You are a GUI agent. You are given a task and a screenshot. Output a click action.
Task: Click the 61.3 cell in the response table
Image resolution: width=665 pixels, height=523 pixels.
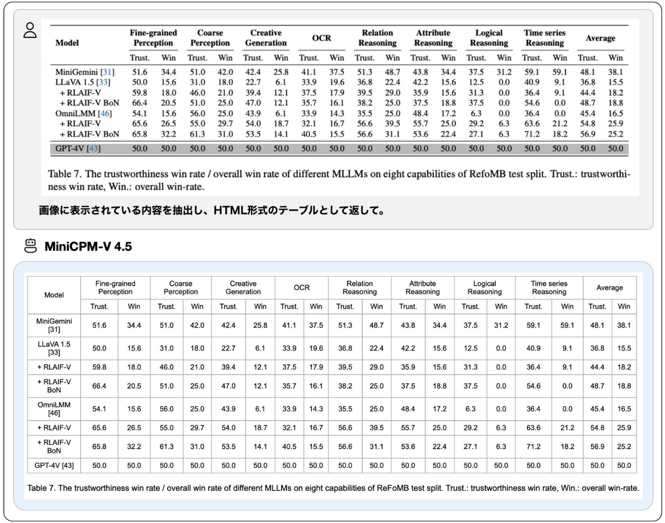167,447
